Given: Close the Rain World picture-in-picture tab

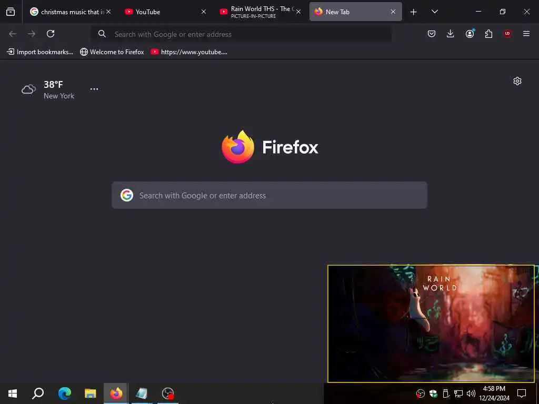Looking at the screenshot, I should pos(298,12).
